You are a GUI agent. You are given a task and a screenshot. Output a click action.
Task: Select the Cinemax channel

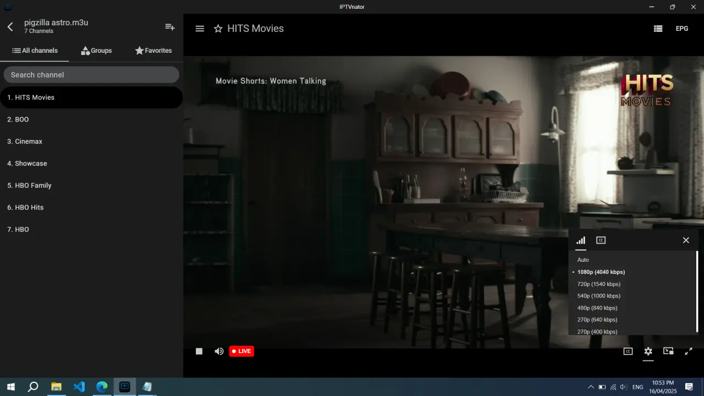[91, 141]
